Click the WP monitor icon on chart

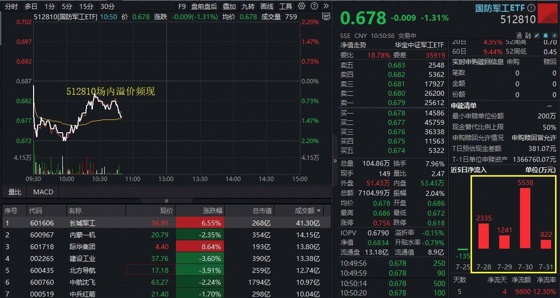pos(326,16)
